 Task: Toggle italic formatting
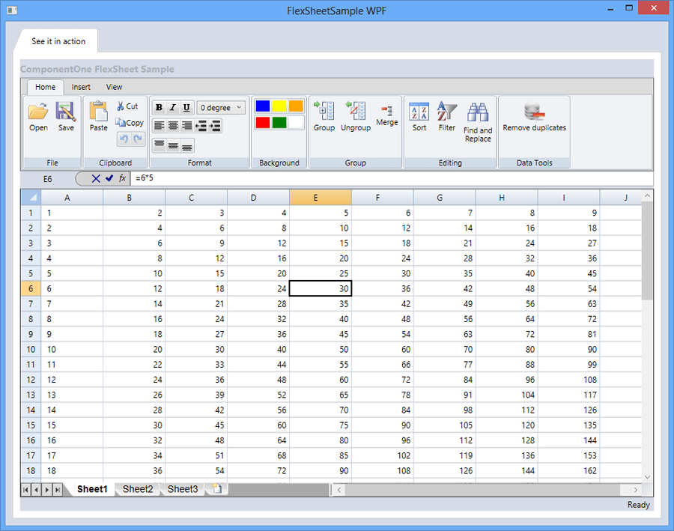pos(172,106)
